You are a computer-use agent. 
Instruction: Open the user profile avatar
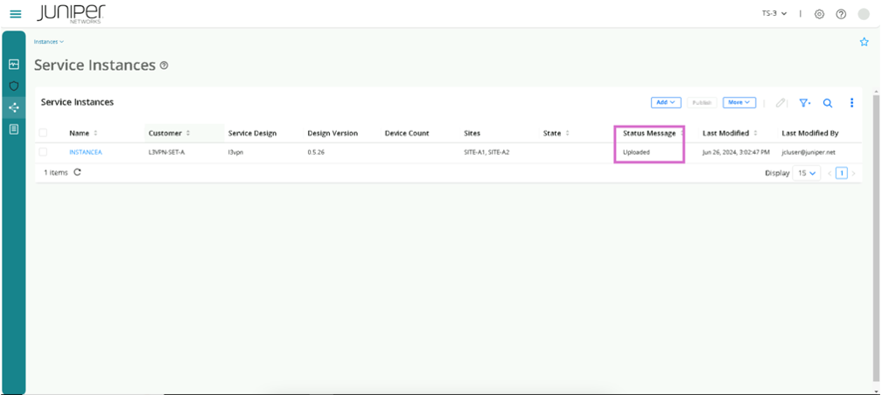864,14
